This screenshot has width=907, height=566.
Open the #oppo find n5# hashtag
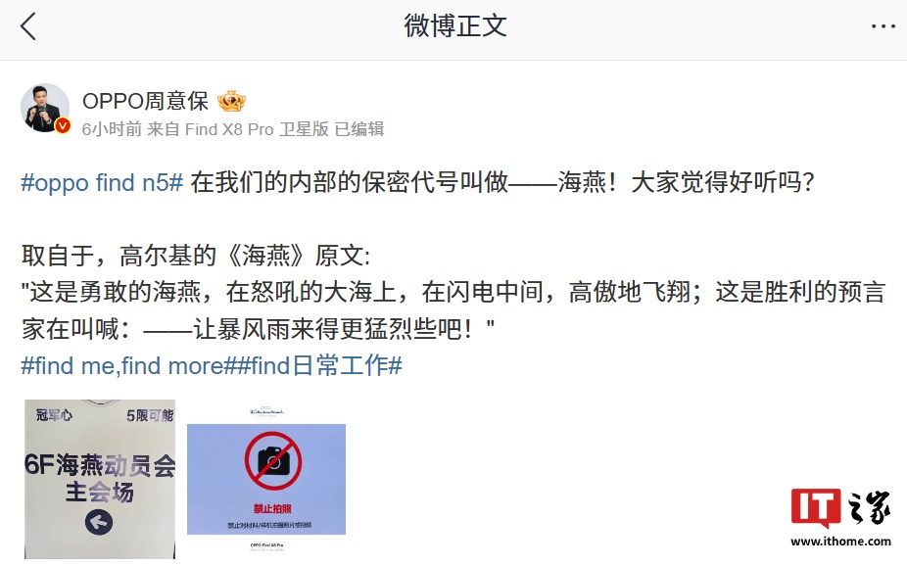pos(103,183)
